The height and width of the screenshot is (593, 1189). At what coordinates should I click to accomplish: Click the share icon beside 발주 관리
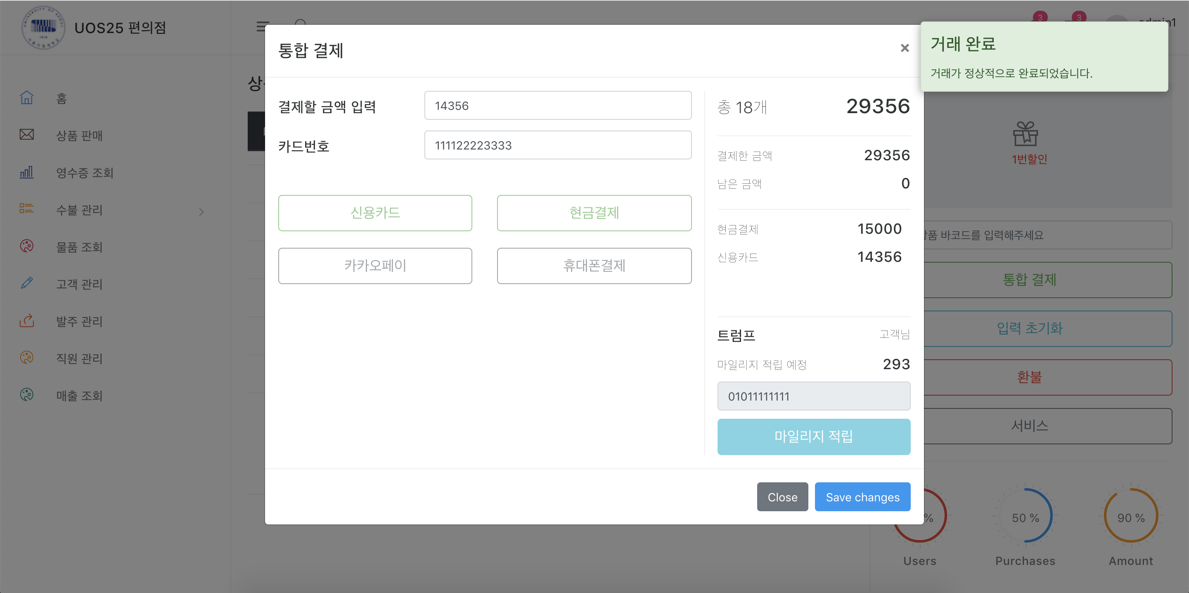(27, 320)
